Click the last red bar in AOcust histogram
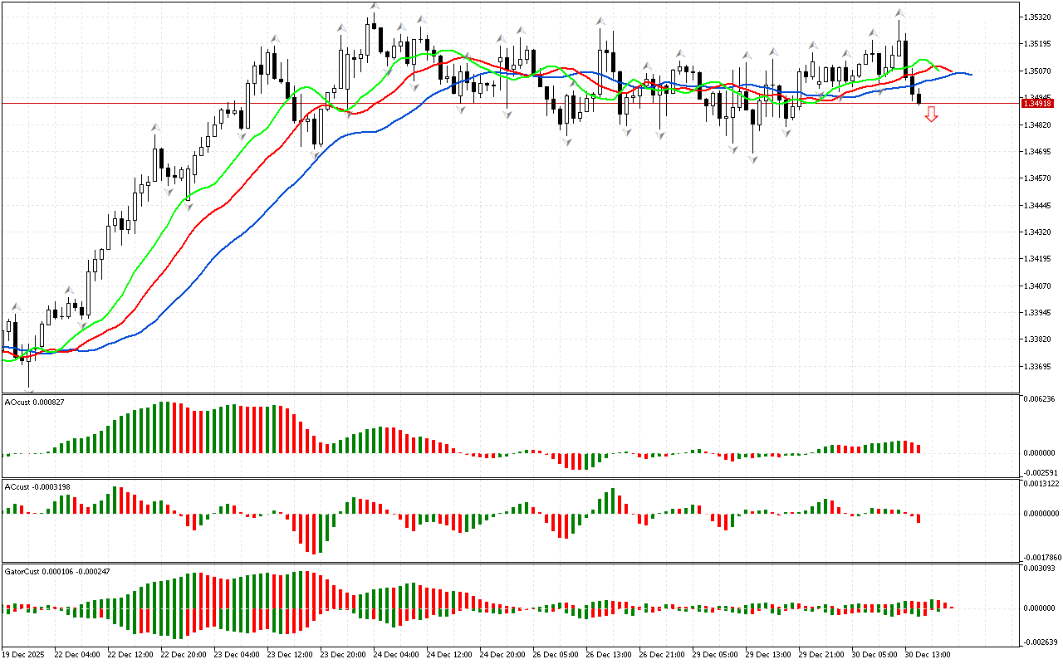1063x664 pixels. [x=918, y=448]
